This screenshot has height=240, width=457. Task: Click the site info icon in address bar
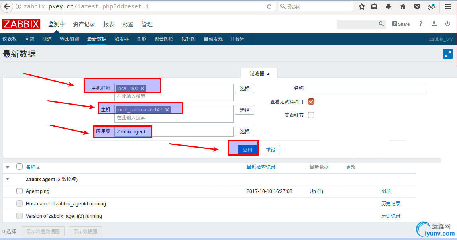point(18,6)
